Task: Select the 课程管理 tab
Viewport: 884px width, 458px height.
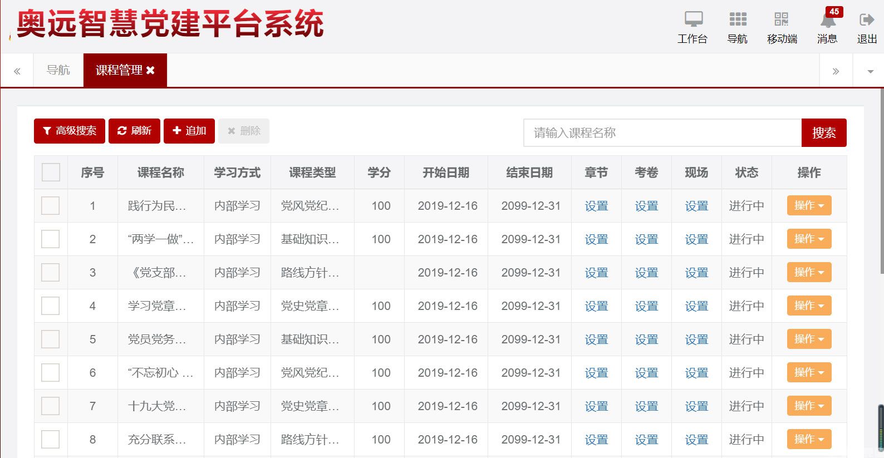Action: 119,70
